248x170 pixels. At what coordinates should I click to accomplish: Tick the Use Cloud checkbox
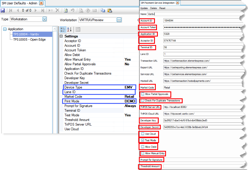coord(143,134)
